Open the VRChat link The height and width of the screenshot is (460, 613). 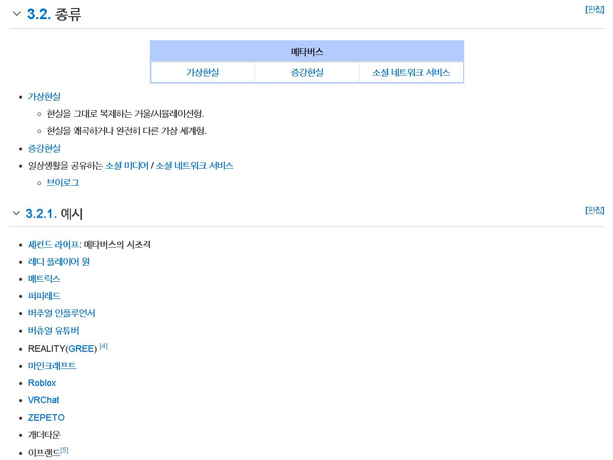[x=44, y=400]
